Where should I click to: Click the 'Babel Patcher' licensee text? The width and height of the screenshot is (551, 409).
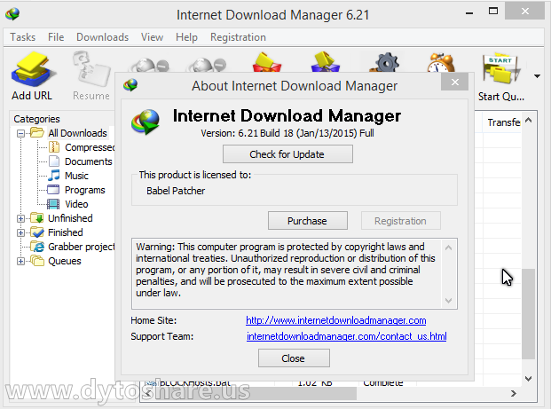click(176, 191)
